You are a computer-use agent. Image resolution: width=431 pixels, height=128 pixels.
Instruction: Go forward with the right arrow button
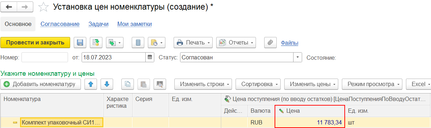tap(25, 7)
